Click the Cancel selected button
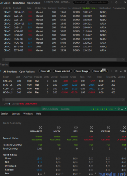Viewport: 127px width, 176px height. [98, 2]
